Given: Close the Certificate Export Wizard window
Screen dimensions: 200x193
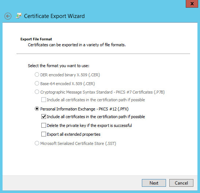Looking at the screenshot, I should (x=192, y=4).
